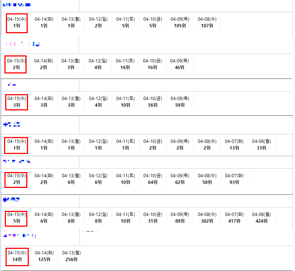Click the 04-07(화) cell with 13위
Image resolution: width=295 pixels, height=271 pixels.
[234, 145]
